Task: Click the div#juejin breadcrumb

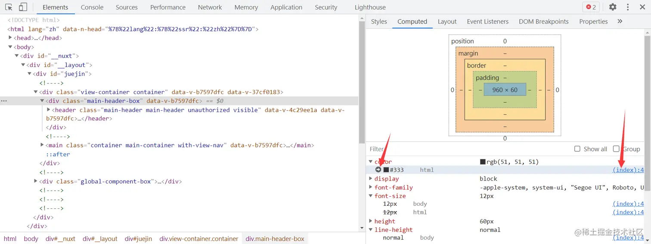Action: (138, 239)
